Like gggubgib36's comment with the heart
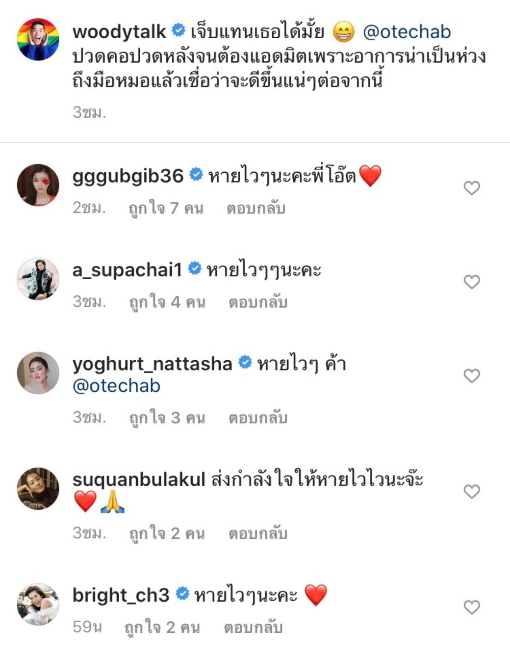The width and height of the screenshot is (510, 667). pyautogui.click(x=472, y=188)
